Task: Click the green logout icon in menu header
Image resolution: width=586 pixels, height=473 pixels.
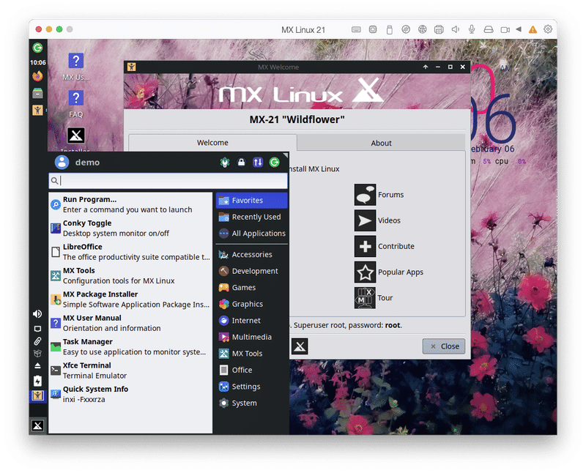Action: (x=275, y=162)
